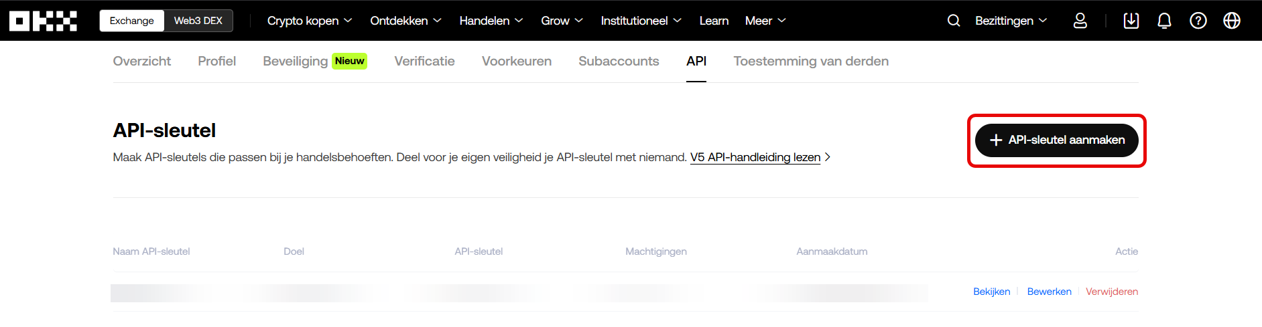Open the Bezittingen dropdown
Image resolution: width=1262 pixels, height=327 pixels.
point(1011,21)
